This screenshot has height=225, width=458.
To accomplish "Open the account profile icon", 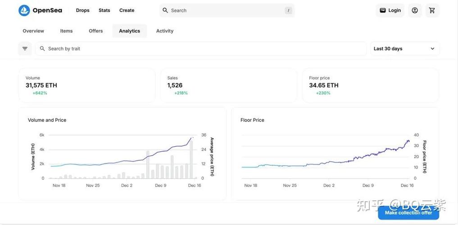I will tap(415, 10).
